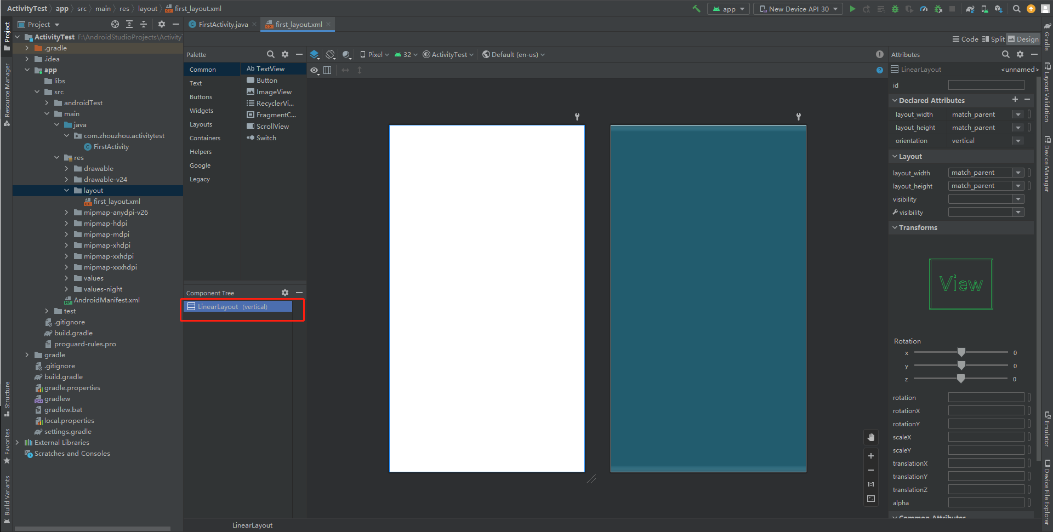Zoom to fit screen icon
The image size is (1053, 532).
point(871,499)
